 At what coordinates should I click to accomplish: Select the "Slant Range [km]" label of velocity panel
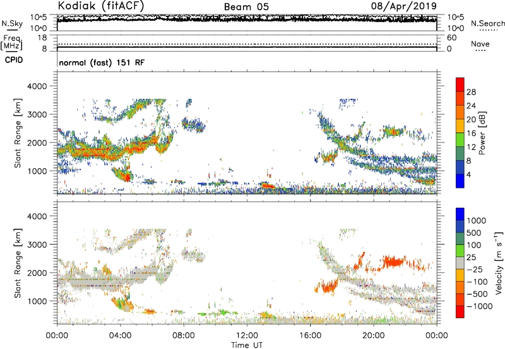click(x=18, y=263)
